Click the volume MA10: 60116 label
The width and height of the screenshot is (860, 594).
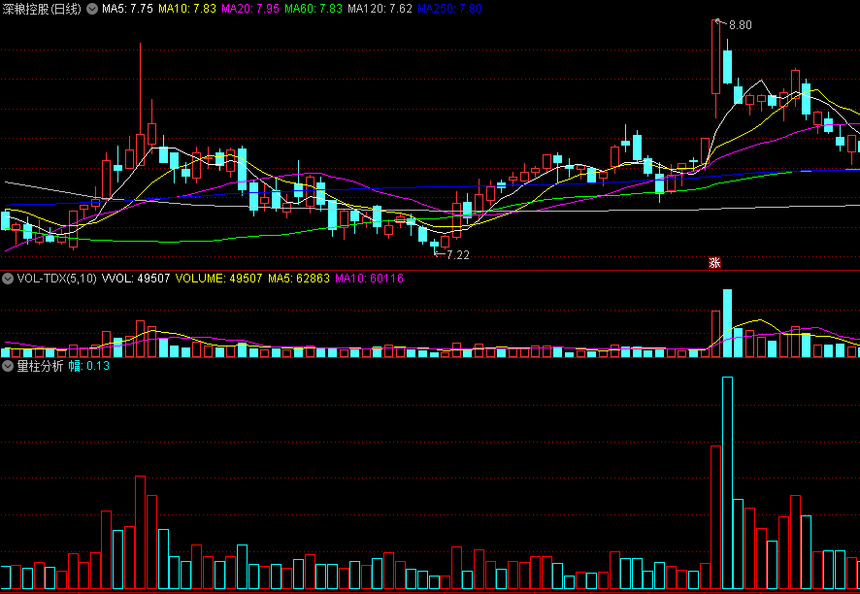point(369,279)
